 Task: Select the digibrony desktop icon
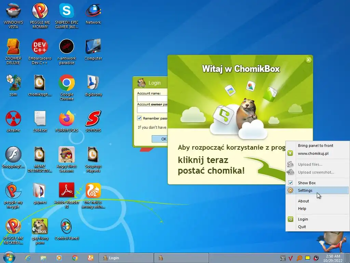pyautogui.click(x=93, y=85)
